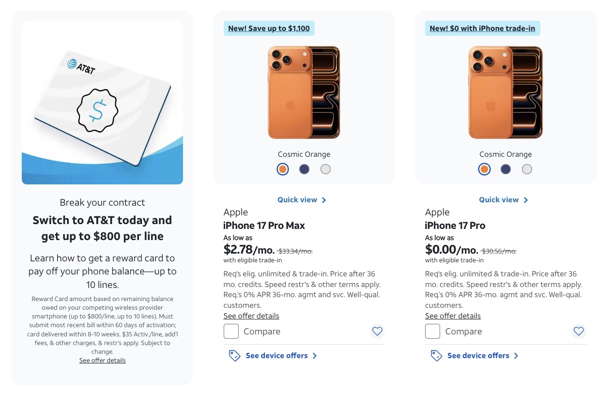Check Compare box for iPhone 17 Pro

pos(433,332)
